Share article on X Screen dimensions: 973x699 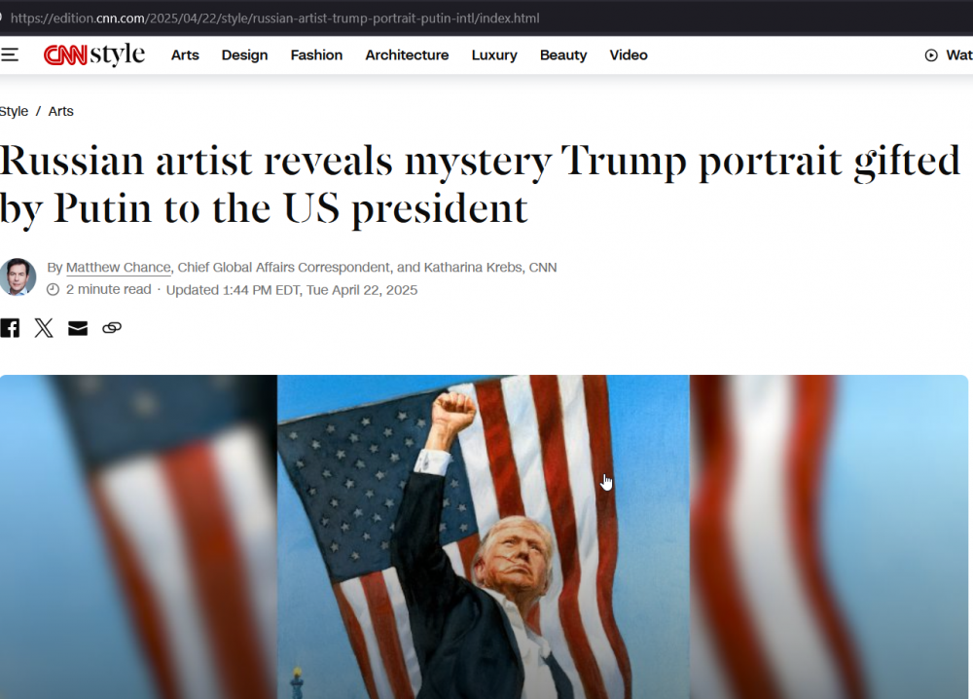point(44,328)
